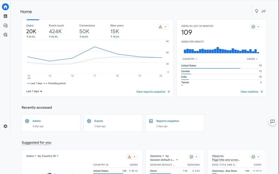Viewport: 279px width, 174px height.
Task: Click gear icon on Admin card
Action: [27, 121]
